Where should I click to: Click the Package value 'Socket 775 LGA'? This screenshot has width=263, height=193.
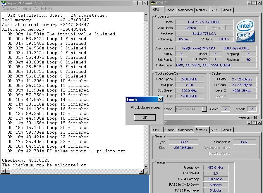coord(204,34)
